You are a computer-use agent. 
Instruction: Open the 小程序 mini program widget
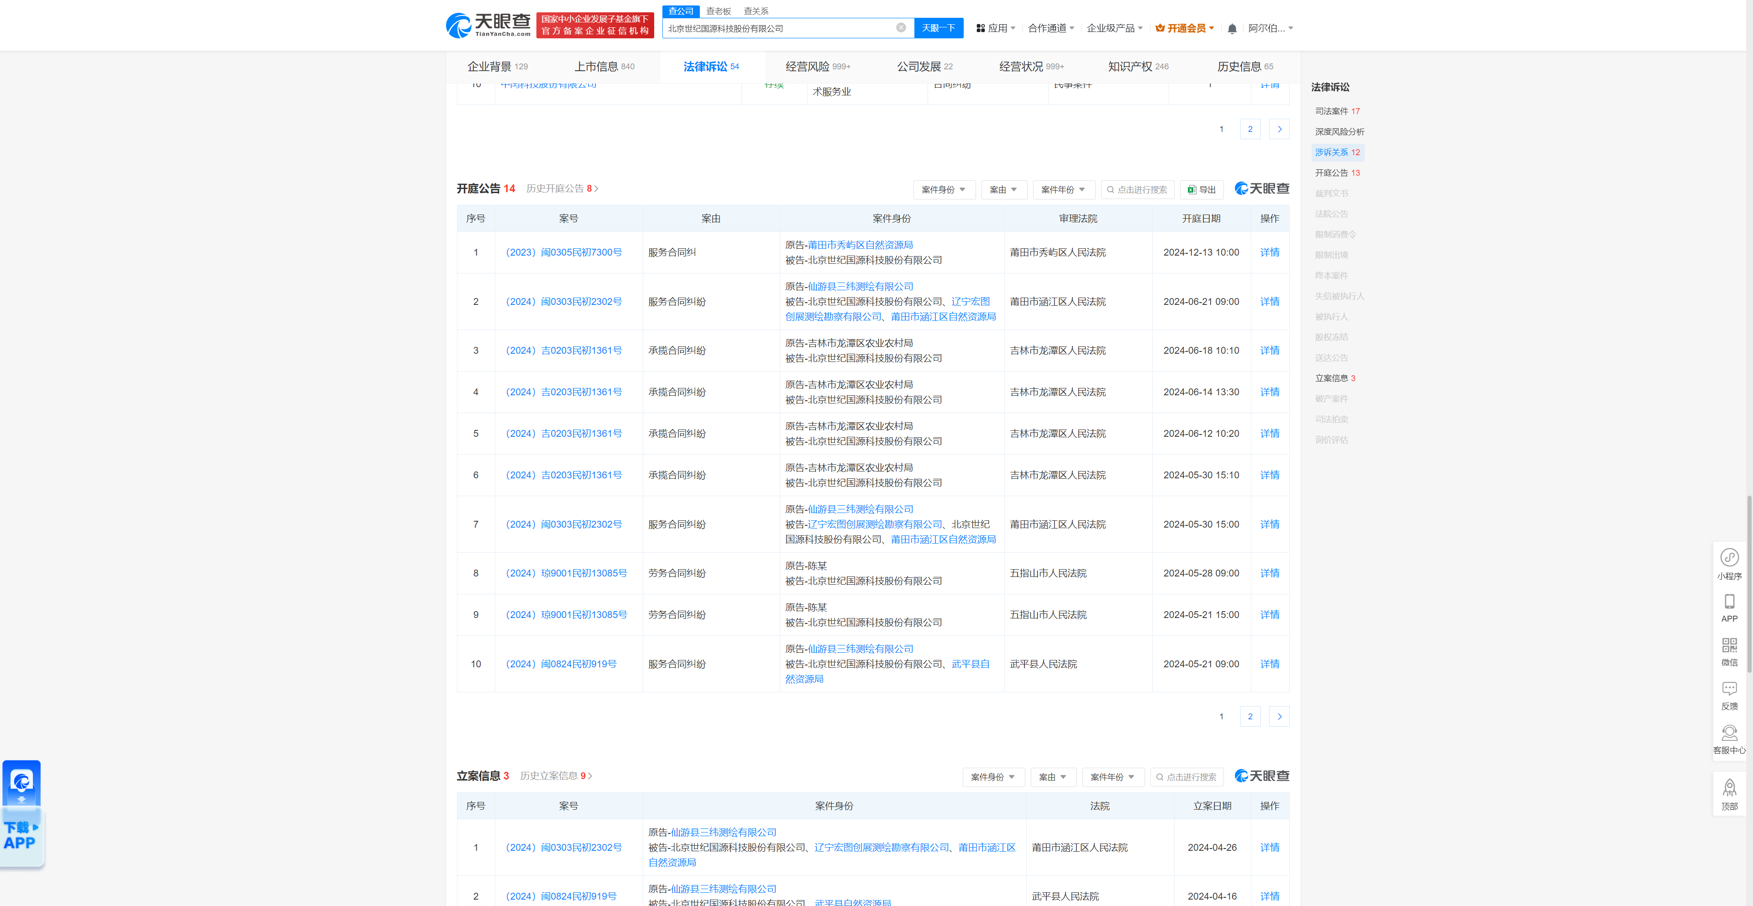[x=1729, y=565]
